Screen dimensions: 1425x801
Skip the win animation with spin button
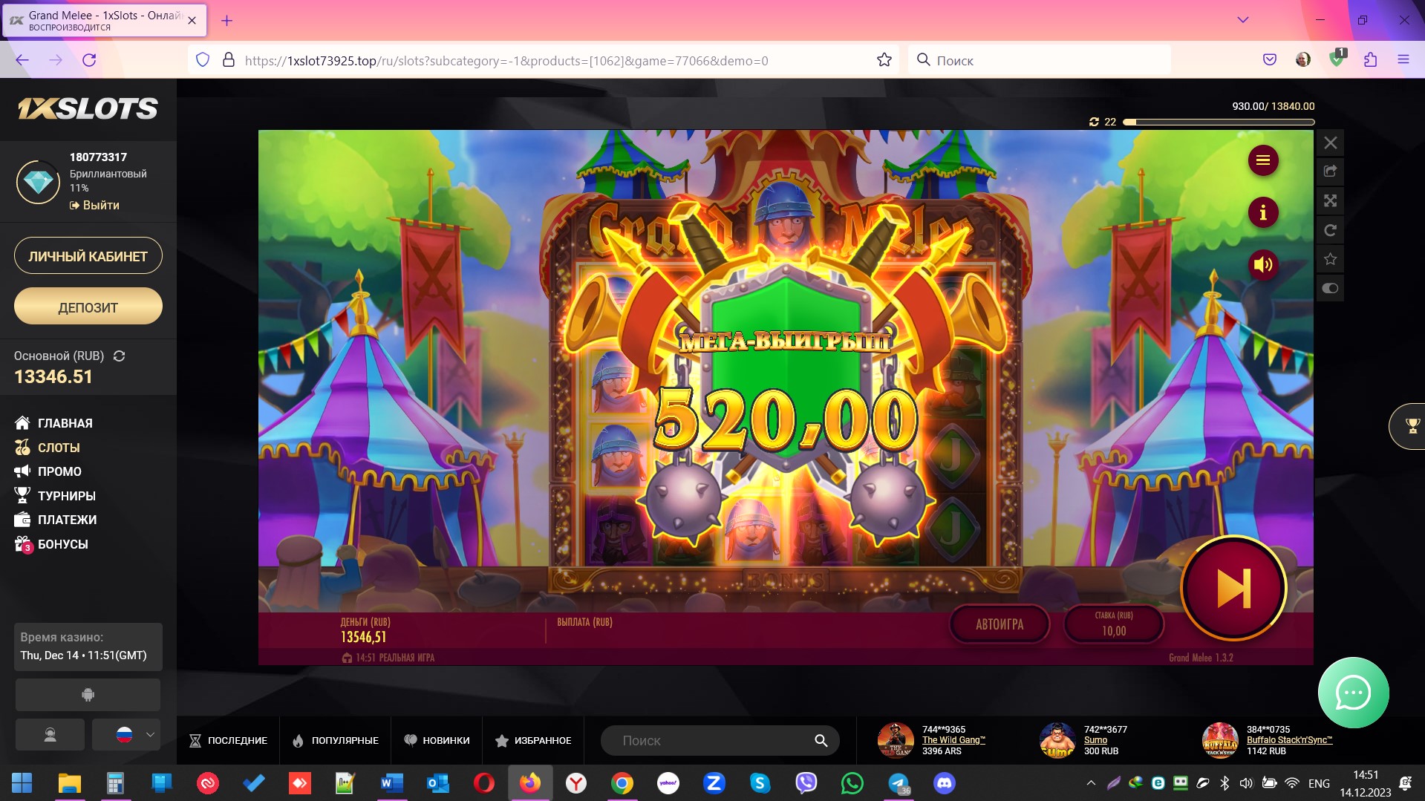point(1233,589)
